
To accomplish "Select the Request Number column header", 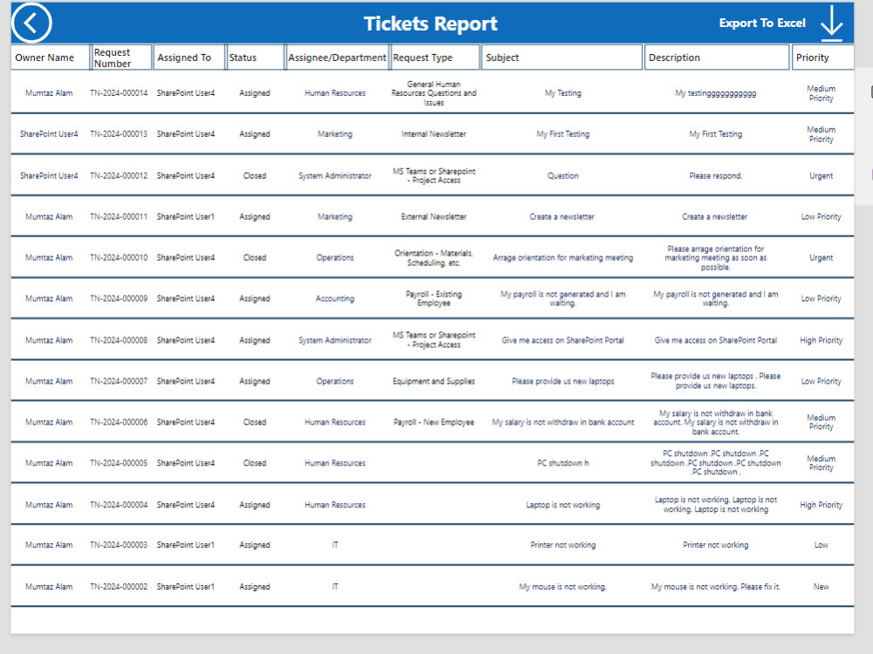I will click(x=121, y=58).
